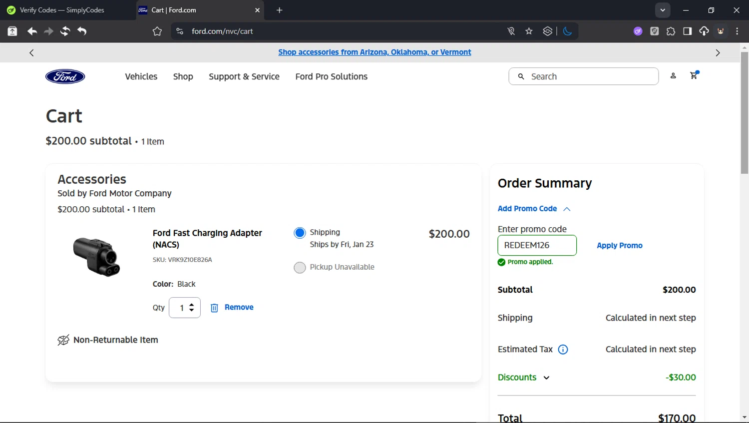Click the Remove link for the adapter
The image size is (749, 423).
[239, 307]
